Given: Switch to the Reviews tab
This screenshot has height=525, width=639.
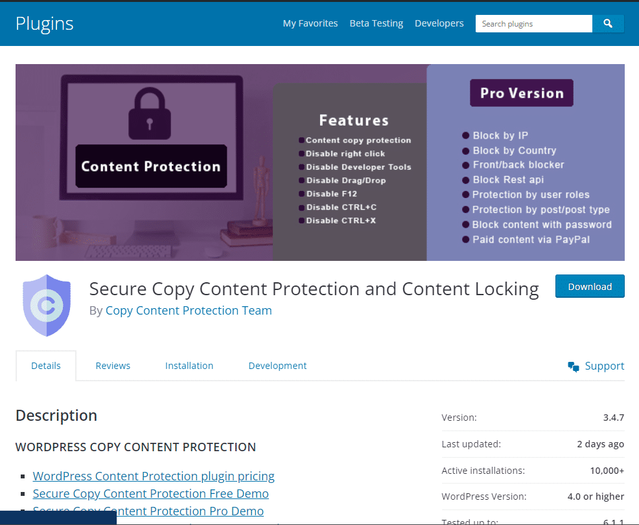Looking at the screenshot, I should coord(113,366).
